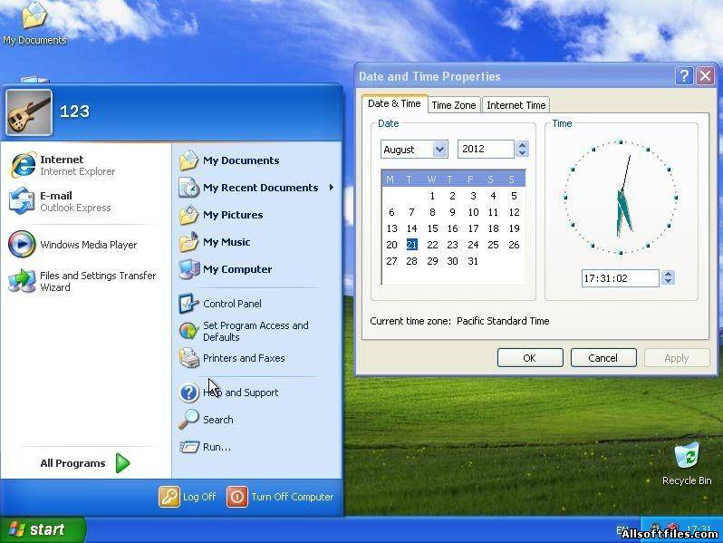Viewport: 723px width, 543px height.
Task: Increase the year with the spinner arrow
Action: click(522, 145)
